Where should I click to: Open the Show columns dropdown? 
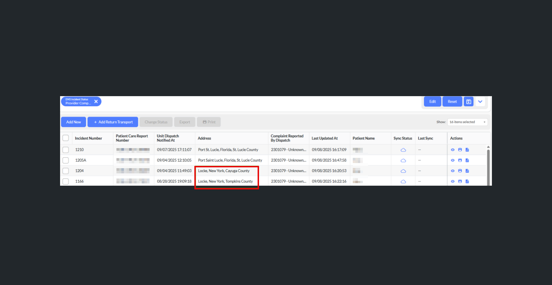(467, 122)
